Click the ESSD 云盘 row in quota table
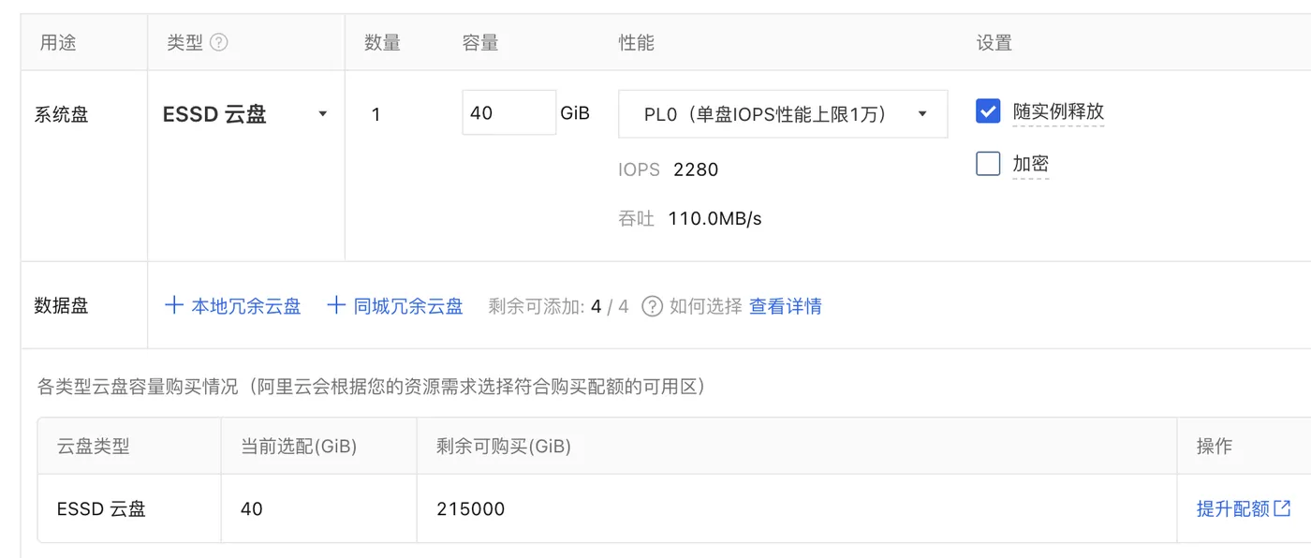Screen dimensions: 1311x558 click(x=674, y=508)
